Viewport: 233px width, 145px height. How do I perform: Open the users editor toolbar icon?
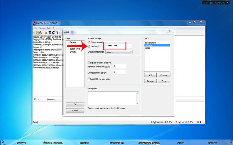[x=49, y=33]
